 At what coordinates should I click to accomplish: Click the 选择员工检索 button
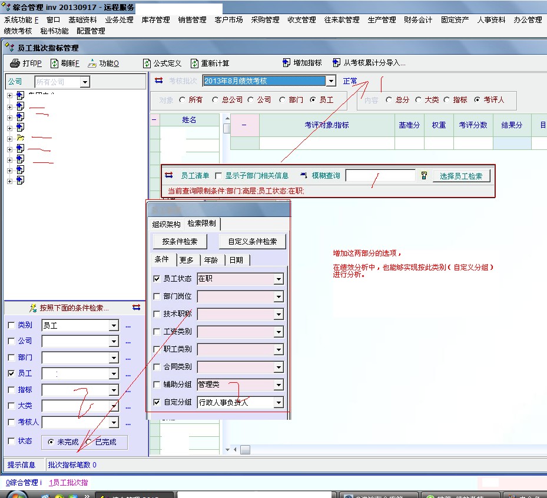pyautogui.click(x=461, y=176)
